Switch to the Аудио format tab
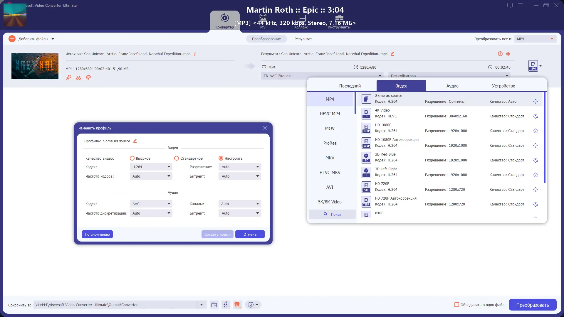This screenshot has width=564, height=317. tap(452, 86)
